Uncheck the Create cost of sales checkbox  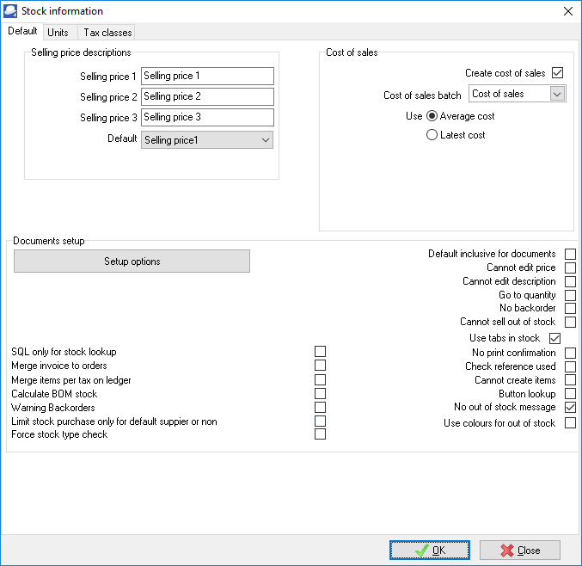(x=557, y=73)
